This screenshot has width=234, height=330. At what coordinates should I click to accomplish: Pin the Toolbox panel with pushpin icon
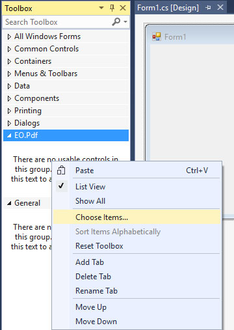[112, 8]
